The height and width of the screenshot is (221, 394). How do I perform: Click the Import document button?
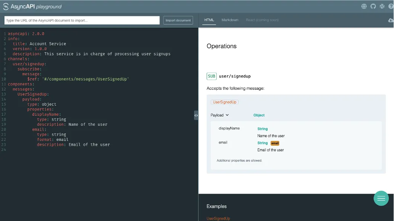point(178,20)
